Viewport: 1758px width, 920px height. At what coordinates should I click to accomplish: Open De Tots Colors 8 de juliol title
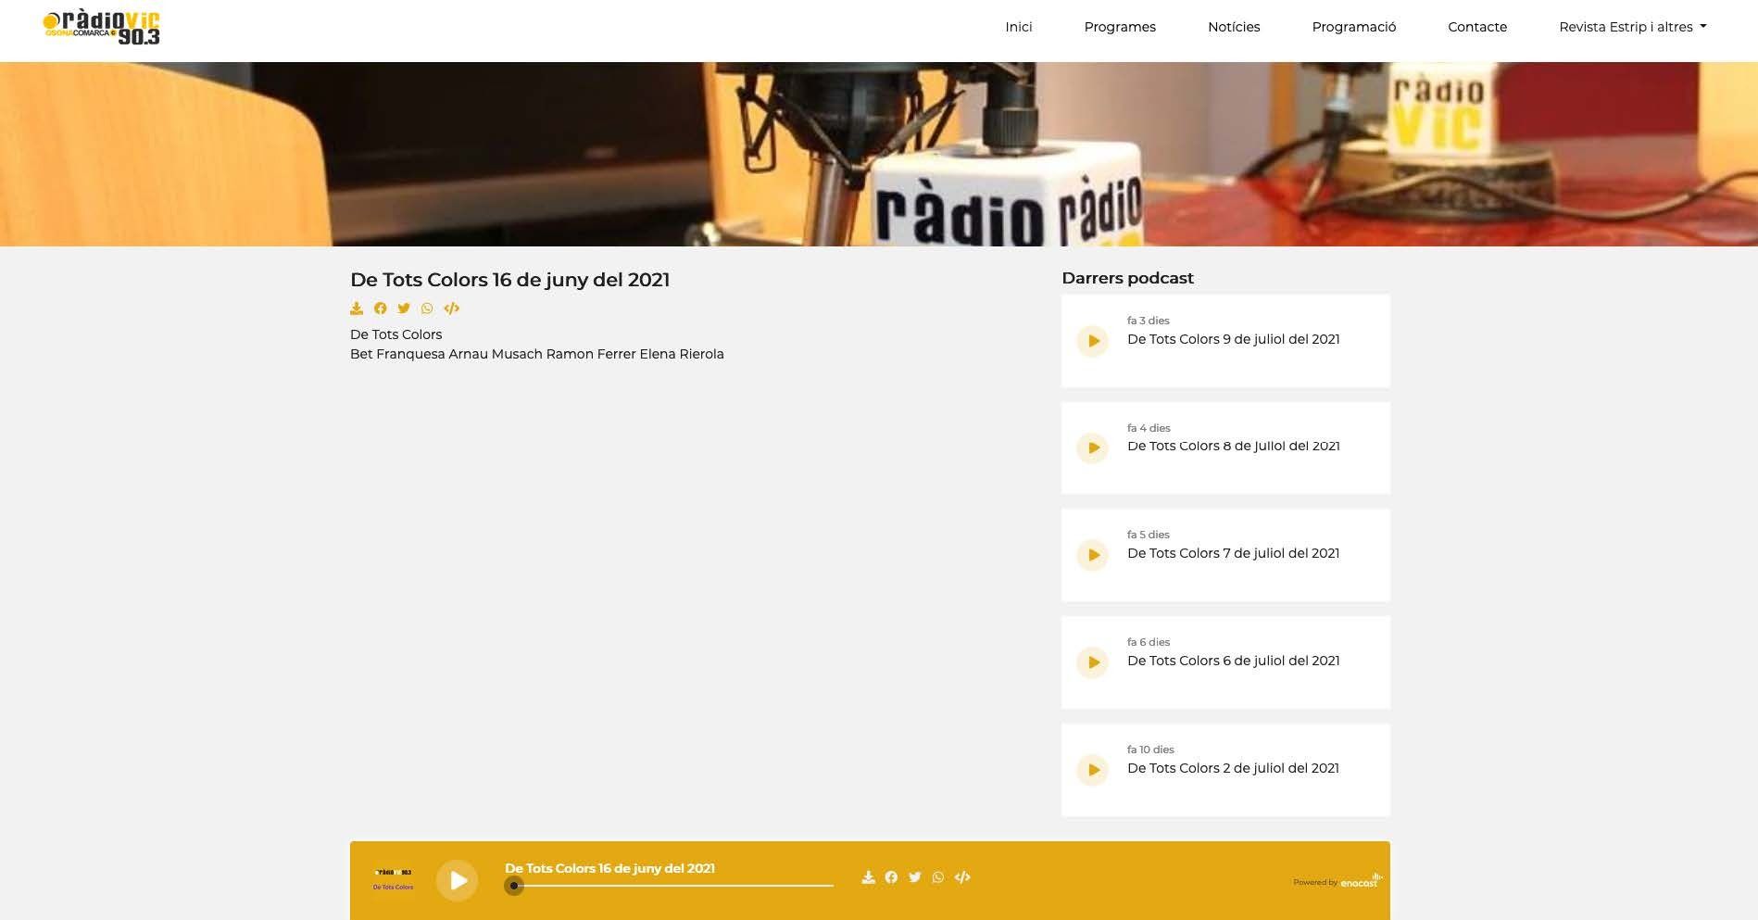[x=1233, y=446]
